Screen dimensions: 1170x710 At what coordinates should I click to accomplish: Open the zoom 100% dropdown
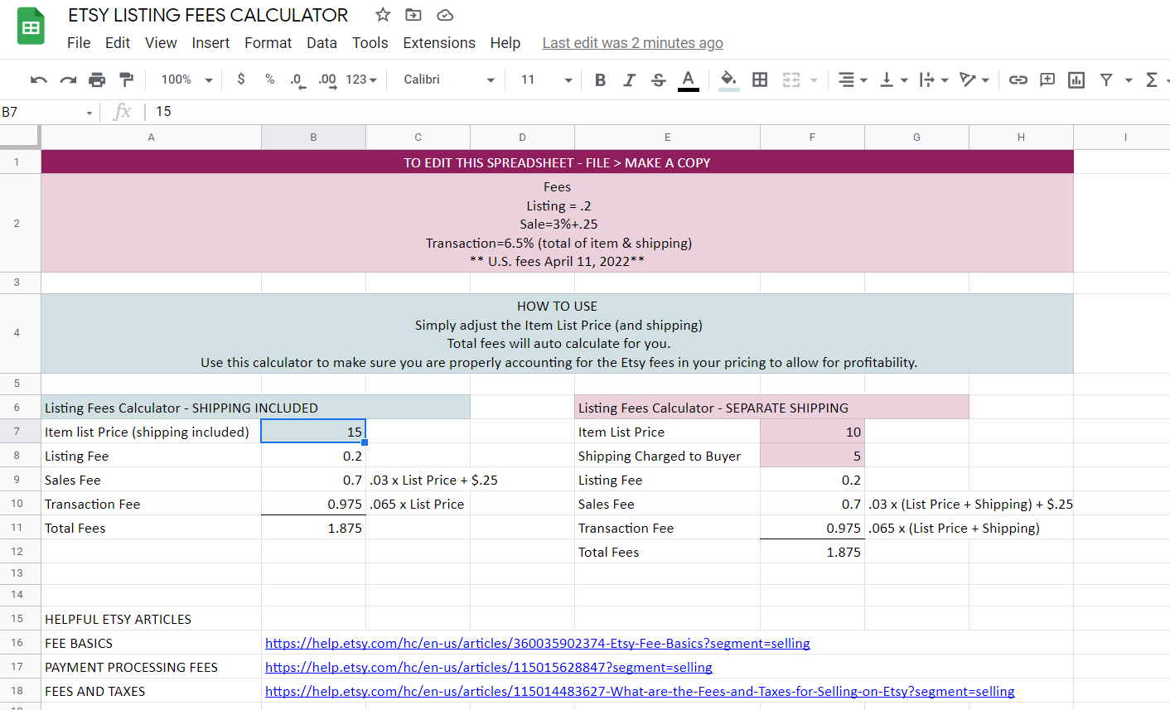tap(186, 80)
